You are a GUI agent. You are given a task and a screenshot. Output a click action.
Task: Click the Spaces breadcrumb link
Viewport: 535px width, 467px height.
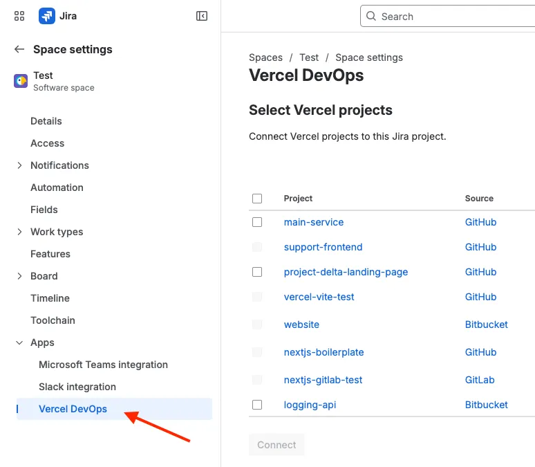coord(266,57)
